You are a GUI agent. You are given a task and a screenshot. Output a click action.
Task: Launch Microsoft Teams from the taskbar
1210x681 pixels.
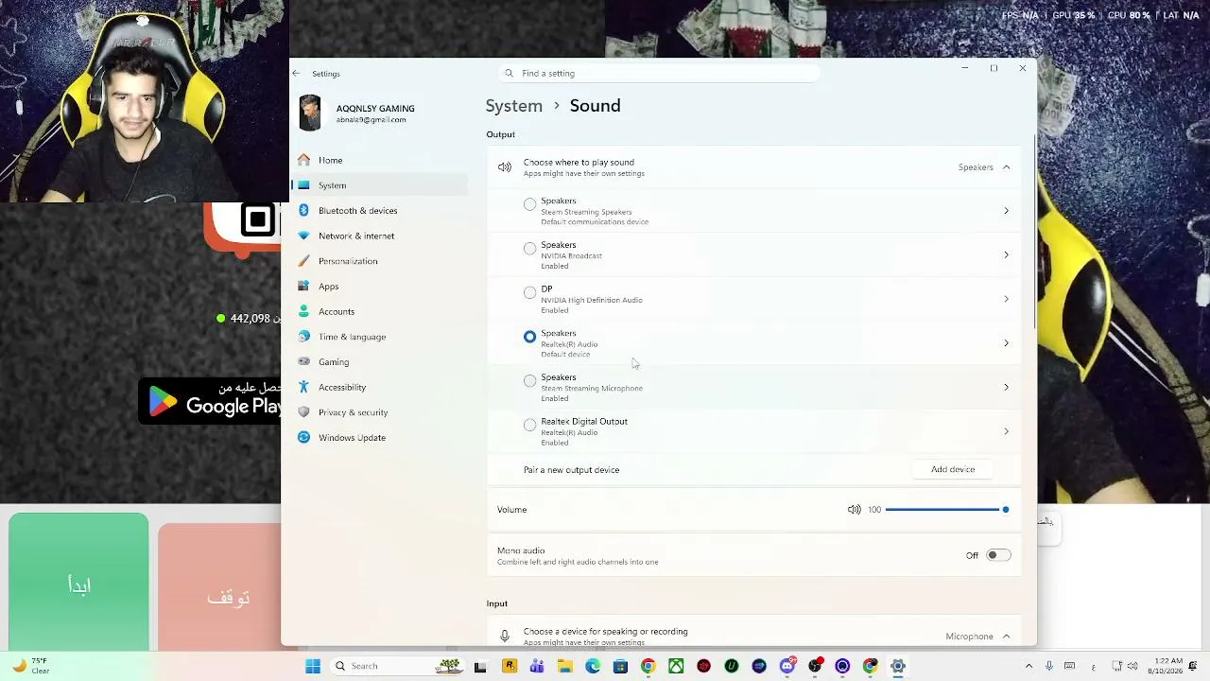537,666
